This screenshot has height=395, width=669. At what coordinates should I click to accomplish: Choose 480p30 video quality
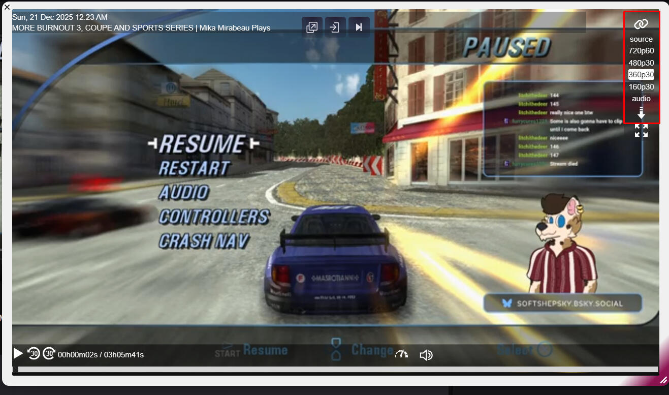tap(641, 63)
